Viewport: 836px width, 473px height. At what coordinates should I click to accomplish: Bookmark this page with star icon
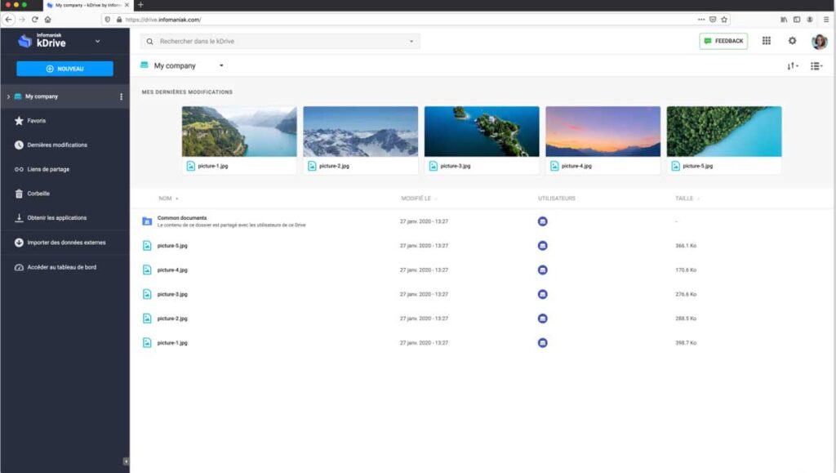click(724, 19)
